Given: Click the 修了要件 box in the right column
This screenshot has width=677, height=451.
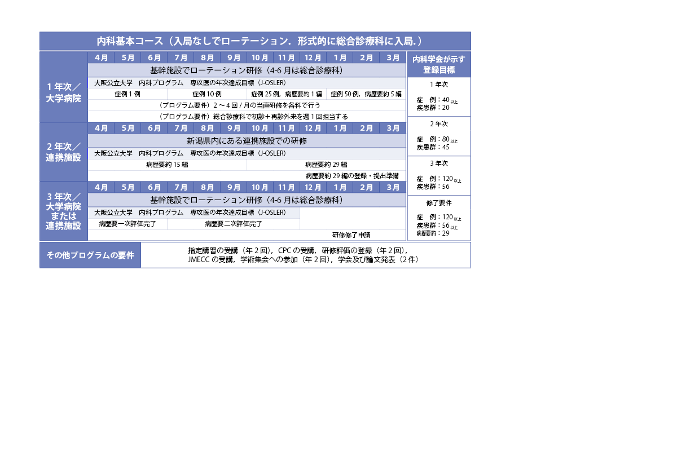Looking at the screenshot, I should pyautogui.click(x=438, y=218).
